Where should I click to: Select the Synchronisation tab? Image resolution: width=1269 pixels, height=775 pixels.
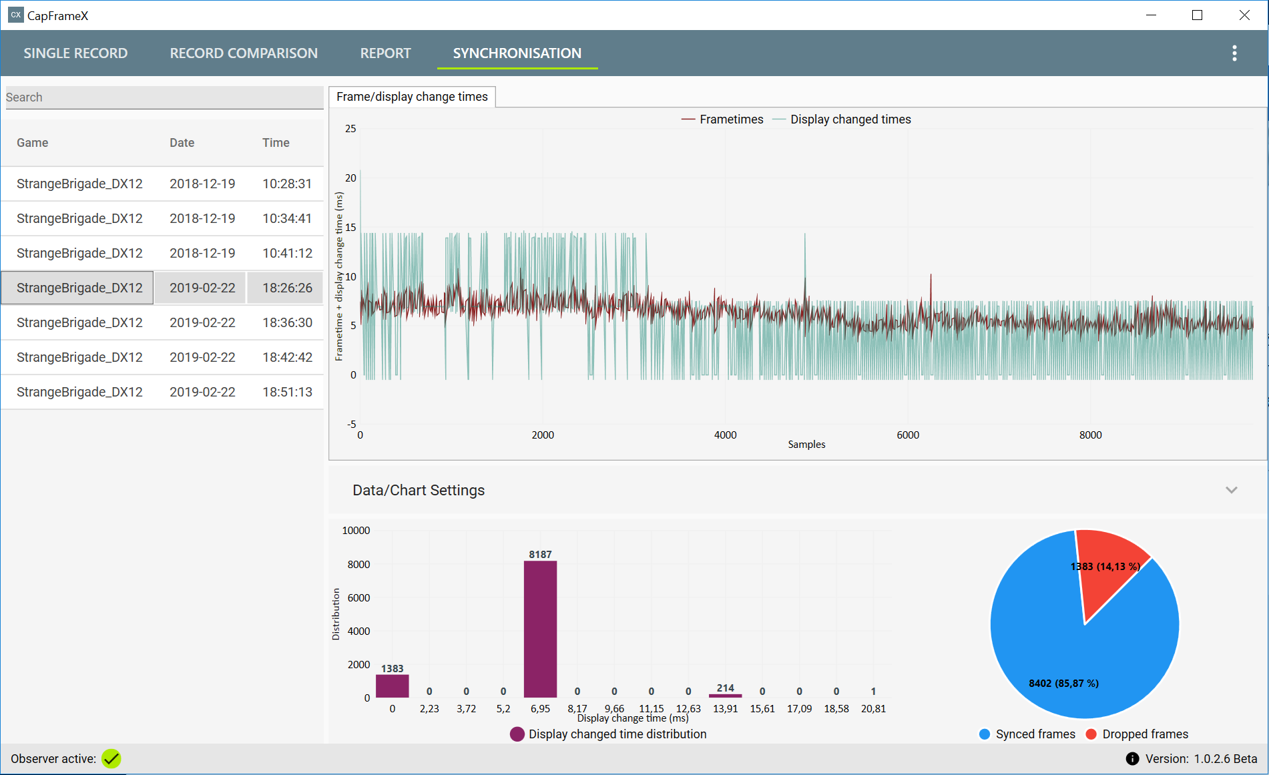(x=517, y=53)
